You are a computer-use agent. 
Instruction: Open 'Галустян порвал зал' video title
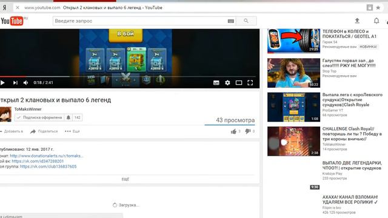point(349,63)
